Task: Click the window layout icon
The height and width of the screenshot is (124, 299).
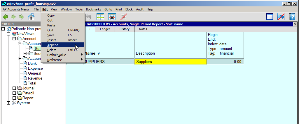Action: click(270, 17)
